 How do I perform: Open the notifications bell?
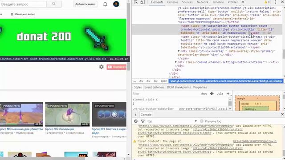click(x=105, y=4)
